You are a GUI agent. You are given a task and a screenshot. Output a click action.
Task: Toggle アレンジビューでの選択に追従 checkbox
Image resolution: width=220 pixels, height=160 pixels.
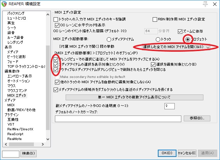pyautogui.click(x=56, y=59)
